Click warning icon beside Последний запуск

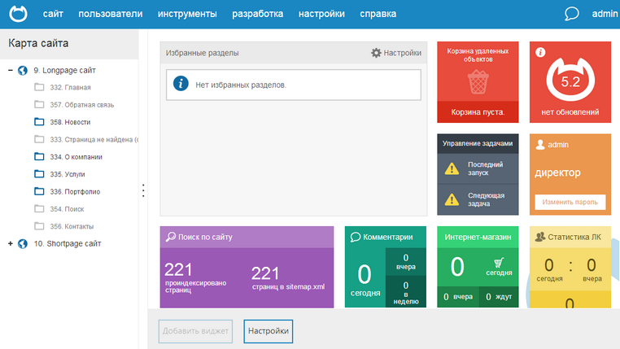click(x=452, y=169)
